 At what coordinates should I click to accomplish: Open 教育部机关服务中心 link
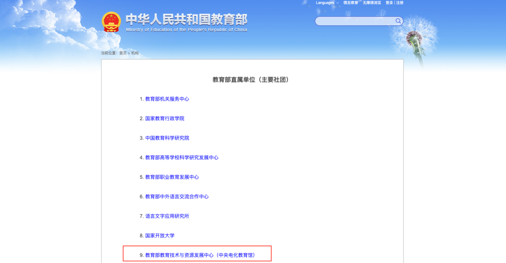(x=167, y=99)
